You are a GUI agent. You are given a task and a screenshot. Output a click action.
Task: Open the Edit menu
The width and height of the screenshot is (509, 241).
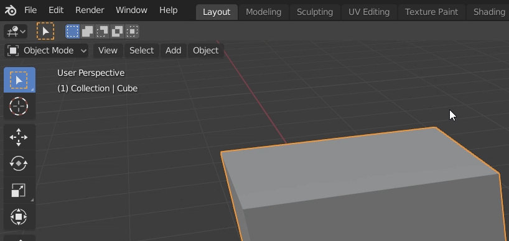click(56, 11)
